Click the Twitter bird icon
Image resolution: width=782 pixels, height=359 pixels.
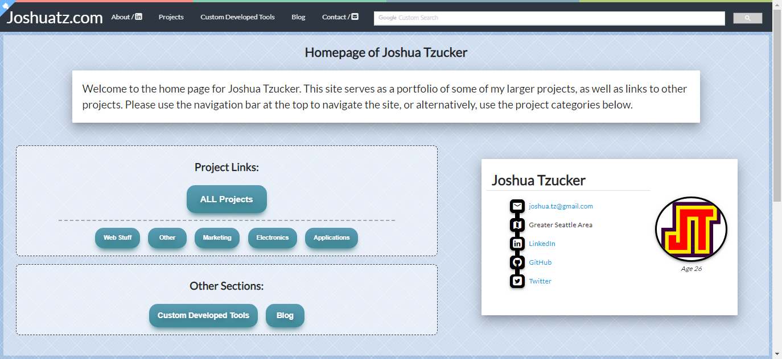click(517, 281)
